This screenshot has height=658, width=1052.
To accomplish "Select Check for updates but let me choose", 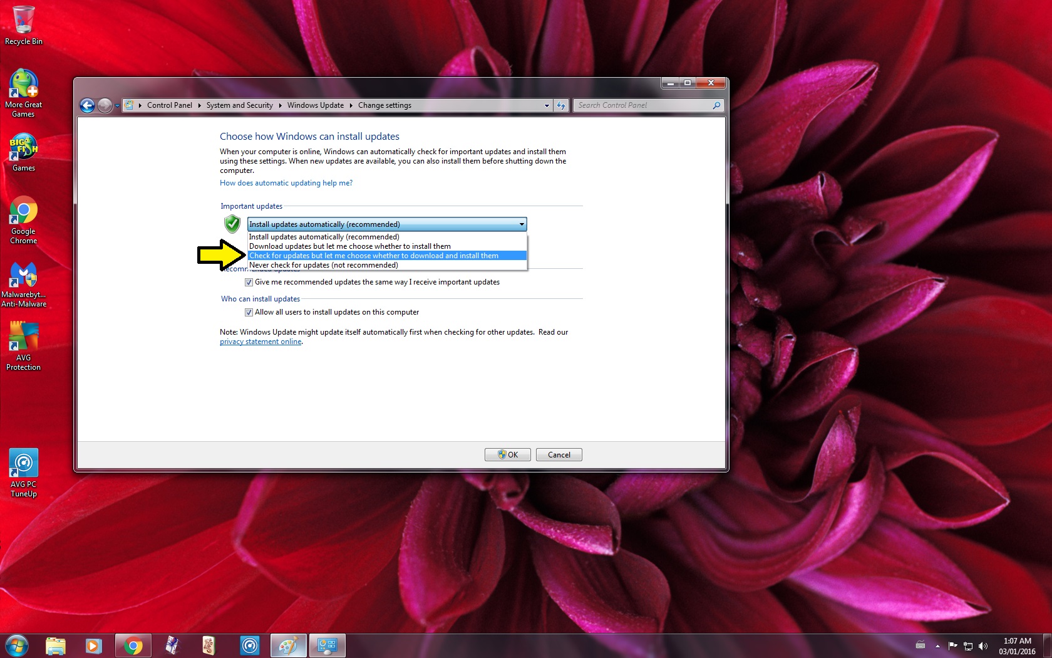I will [x=387, y=256].
